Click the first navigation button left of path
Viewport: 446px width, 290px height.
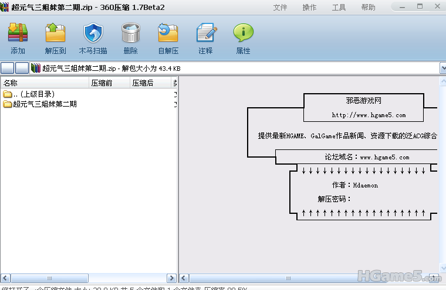coord(8,68)
